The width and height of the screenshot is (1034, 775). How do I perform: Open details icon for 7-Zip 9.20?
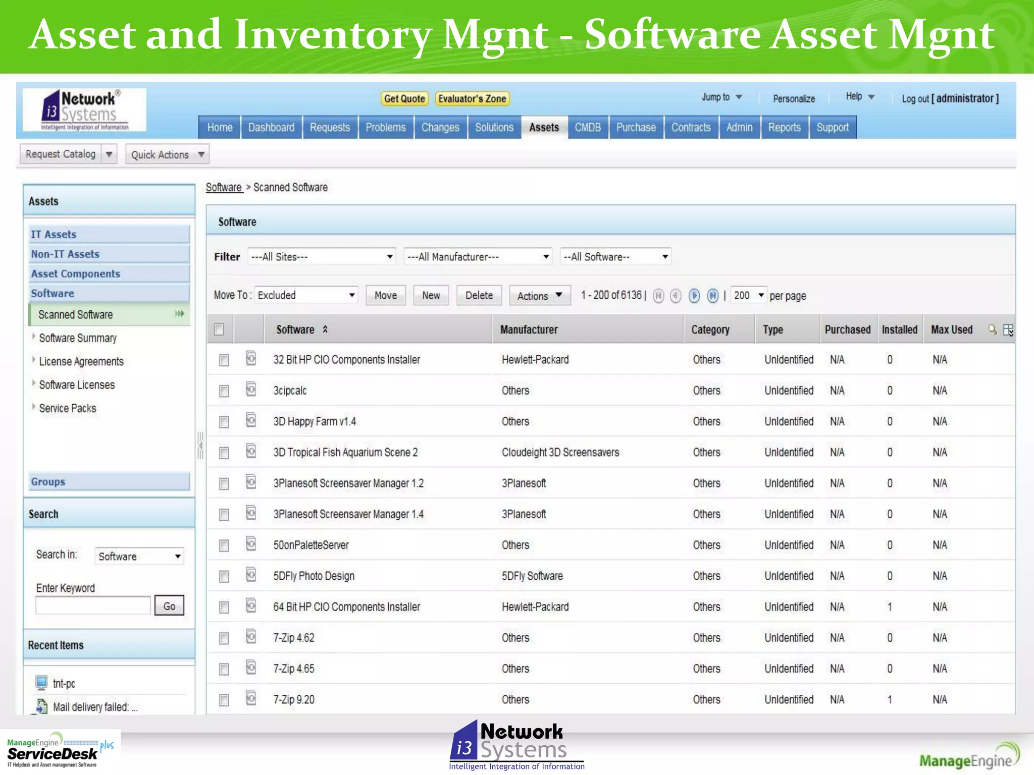251,698
